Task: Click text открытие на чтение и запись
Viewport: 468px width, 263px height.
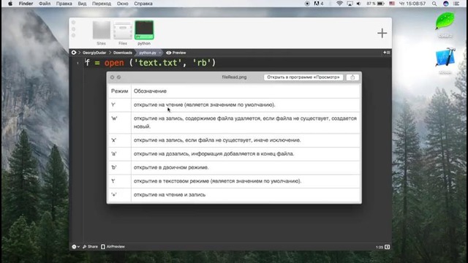Action: [170, 195]
